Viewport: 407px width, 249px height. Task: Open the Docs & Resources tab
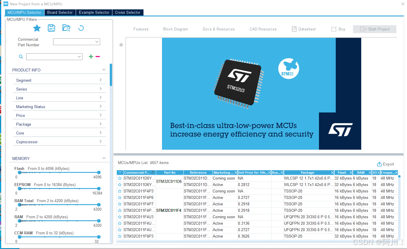coord(219,29)
